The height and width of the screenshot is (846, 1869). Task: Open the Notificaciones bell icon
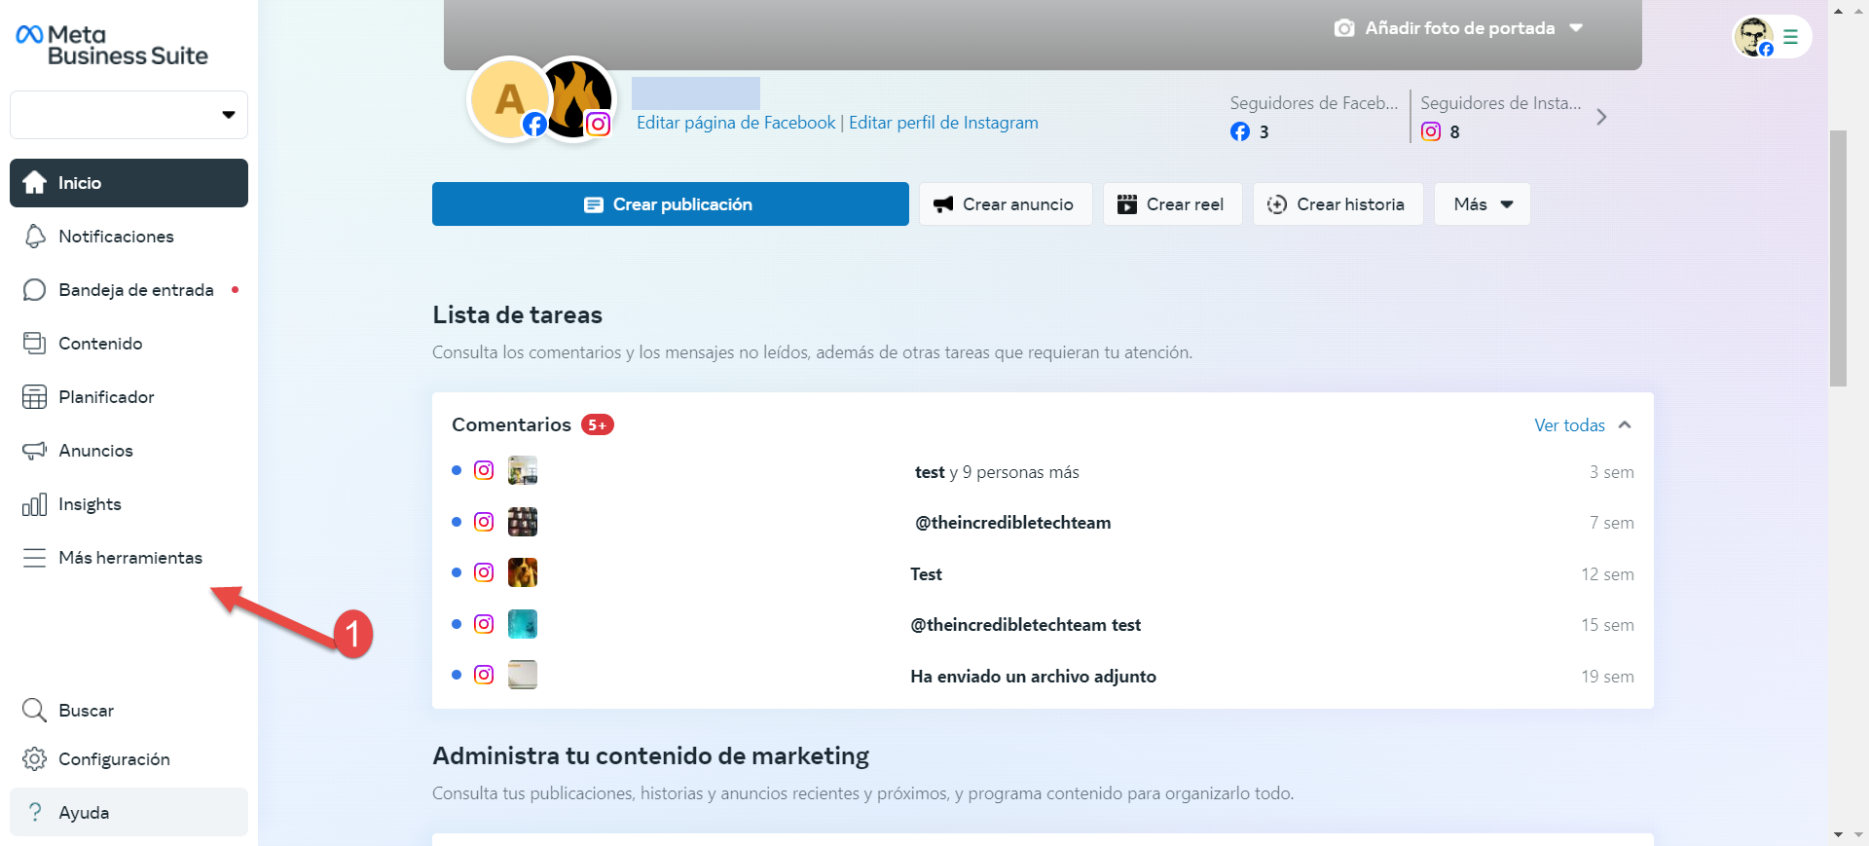[x=35, y=237]
